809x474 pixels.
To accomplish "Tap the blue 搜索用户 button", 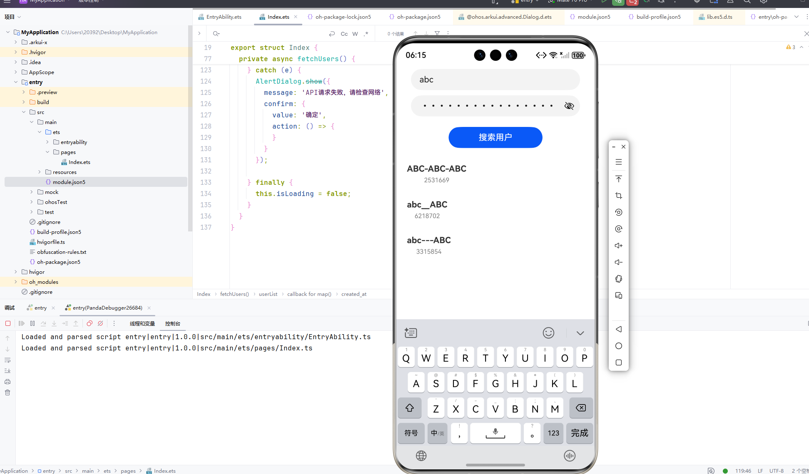I will [495, 137].
